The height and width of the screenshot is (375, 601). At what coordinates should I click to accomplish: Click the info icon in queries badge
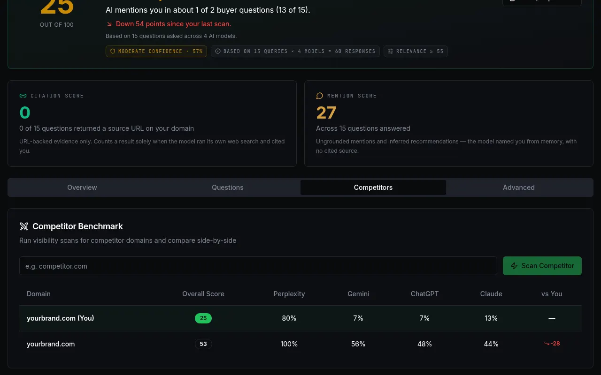click(x=218, y=51)
